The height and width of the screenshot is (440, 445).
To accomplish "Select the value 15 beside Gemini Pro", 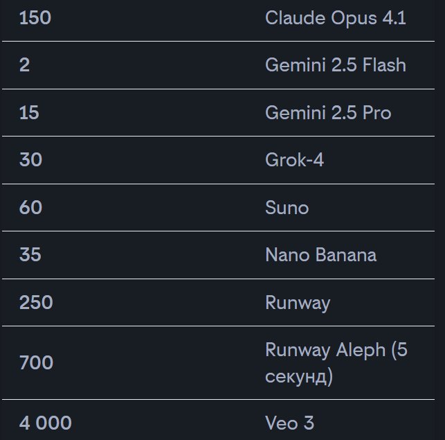I will (x=29, y=112).
